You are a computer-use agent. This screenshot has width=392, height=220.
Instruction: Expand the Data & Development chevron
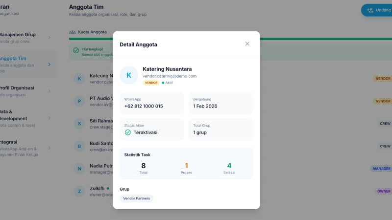[49, 118]
